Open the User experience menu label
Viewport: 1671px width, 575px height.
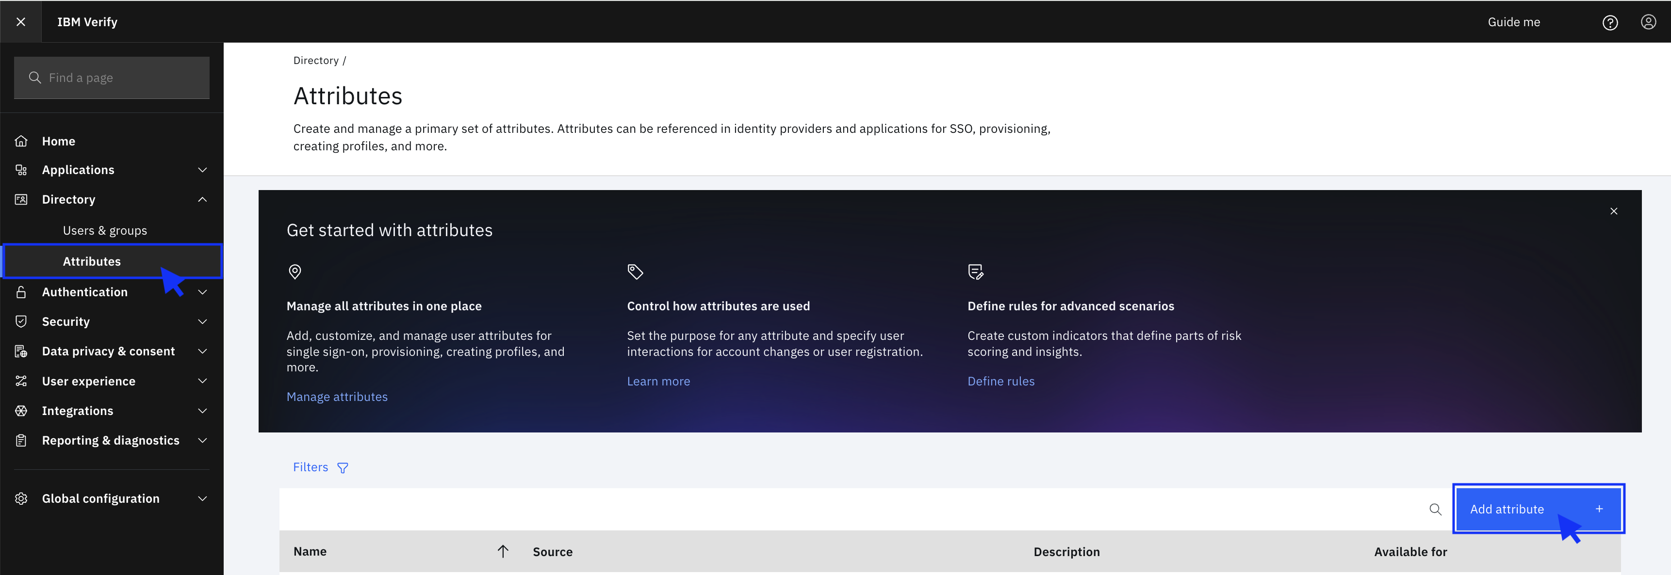(88, 381)
